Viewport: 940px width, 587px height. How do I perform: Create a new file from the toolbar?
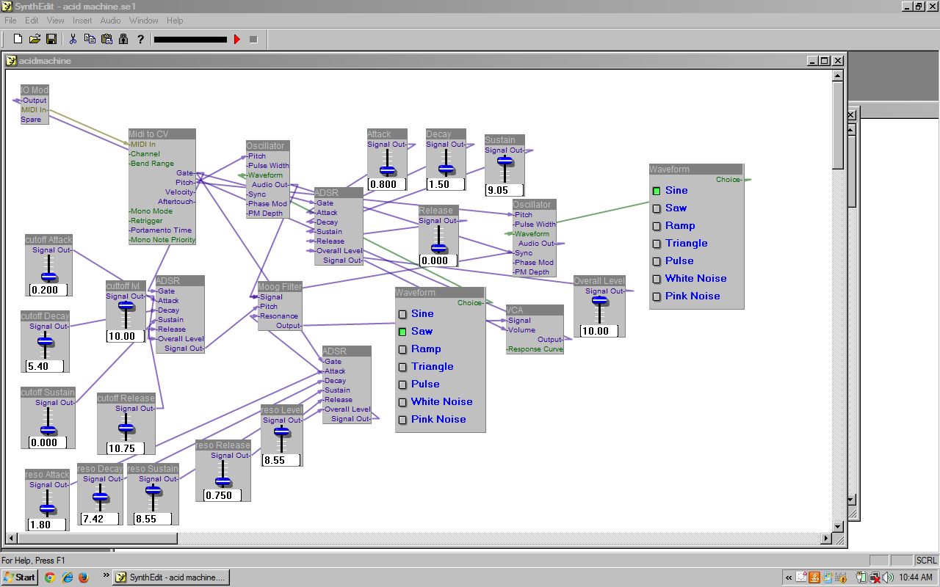18,39
